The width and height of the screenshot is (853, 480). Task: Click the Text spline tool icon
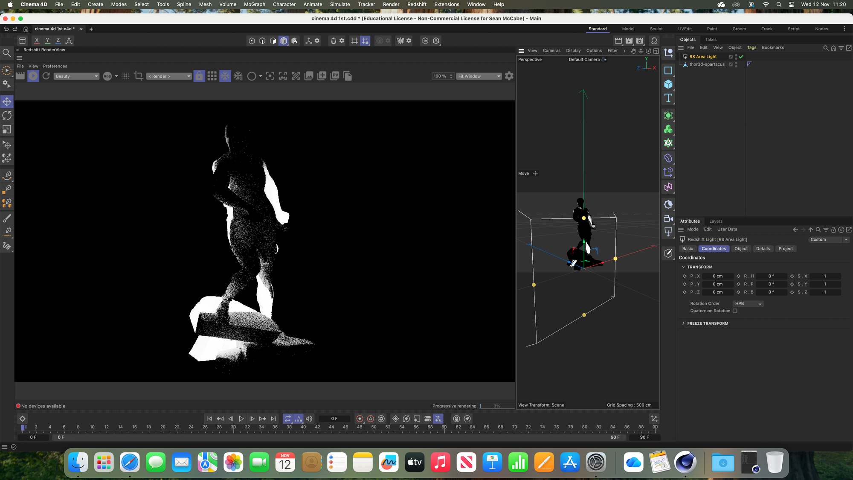coord(668,98)
